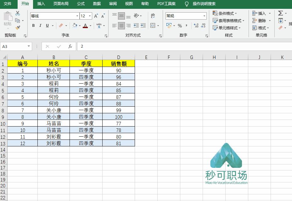
Task: Apply percent style to selected cells
Action: point(179,25)
